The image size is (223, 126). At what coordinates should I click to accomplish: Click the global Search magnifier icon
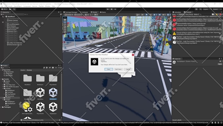pyautogui.click(x=200, y=9)
